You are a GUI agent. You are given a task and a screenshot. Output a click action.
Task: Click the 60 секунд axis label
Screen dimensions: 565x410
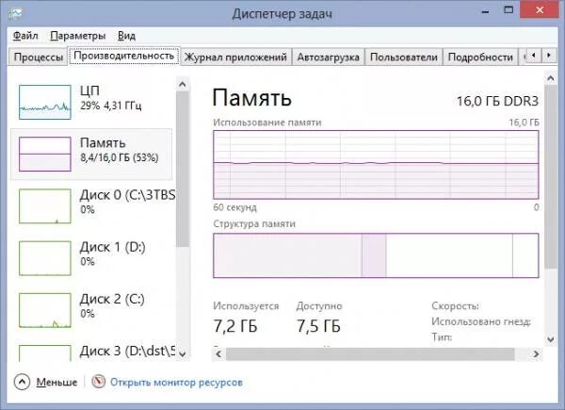coord(234,207)
